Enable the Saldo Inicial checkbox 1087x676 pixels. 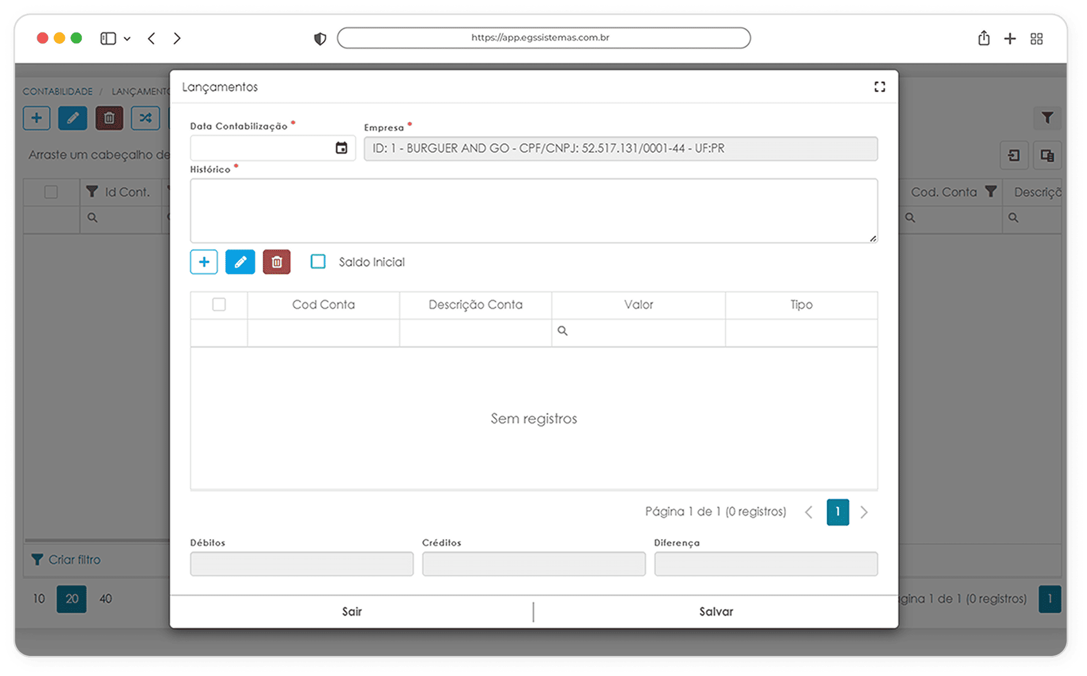[x=318, y=261]
